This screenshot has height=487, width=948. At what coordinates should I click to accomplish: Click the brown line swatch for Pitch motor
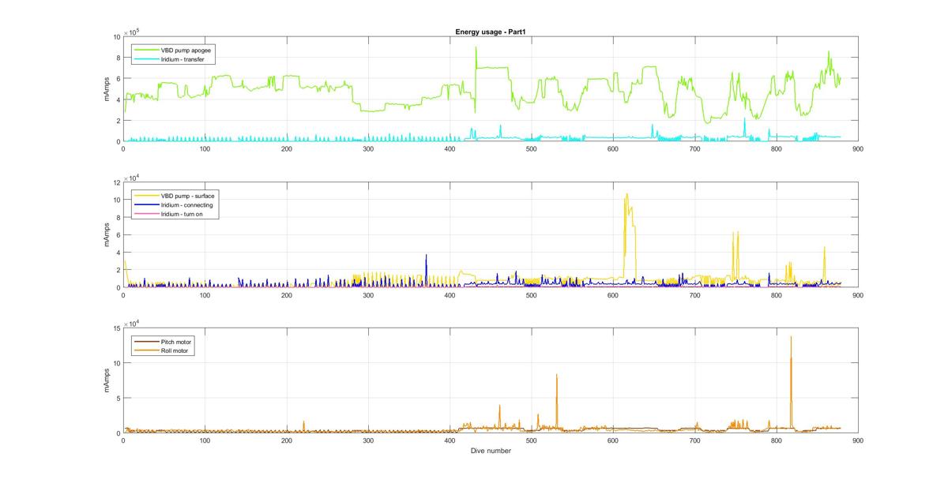click(146, 342)
